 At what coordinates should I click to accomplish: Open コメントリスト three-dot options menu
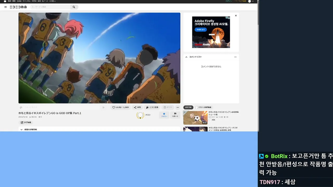[x=235, y=57]
